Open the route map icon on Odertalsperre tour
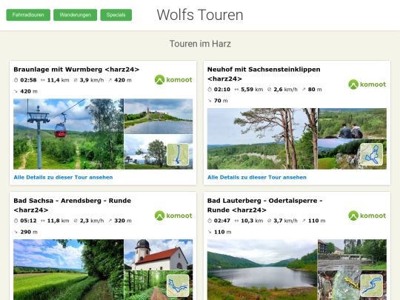This screenshot has width=400, height=300. (371, 286)
